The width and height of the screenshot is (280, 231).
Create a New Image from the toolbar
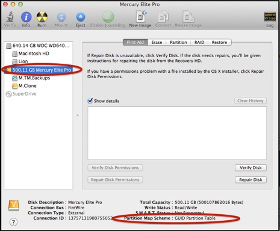point(141,16)
